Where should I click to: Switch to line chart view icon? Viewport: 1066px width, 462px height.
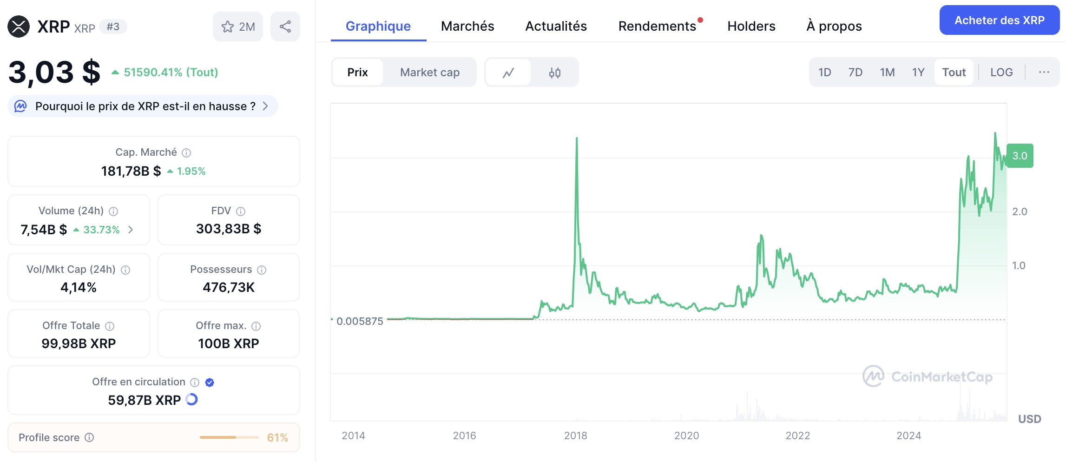(x=508, y=73)
